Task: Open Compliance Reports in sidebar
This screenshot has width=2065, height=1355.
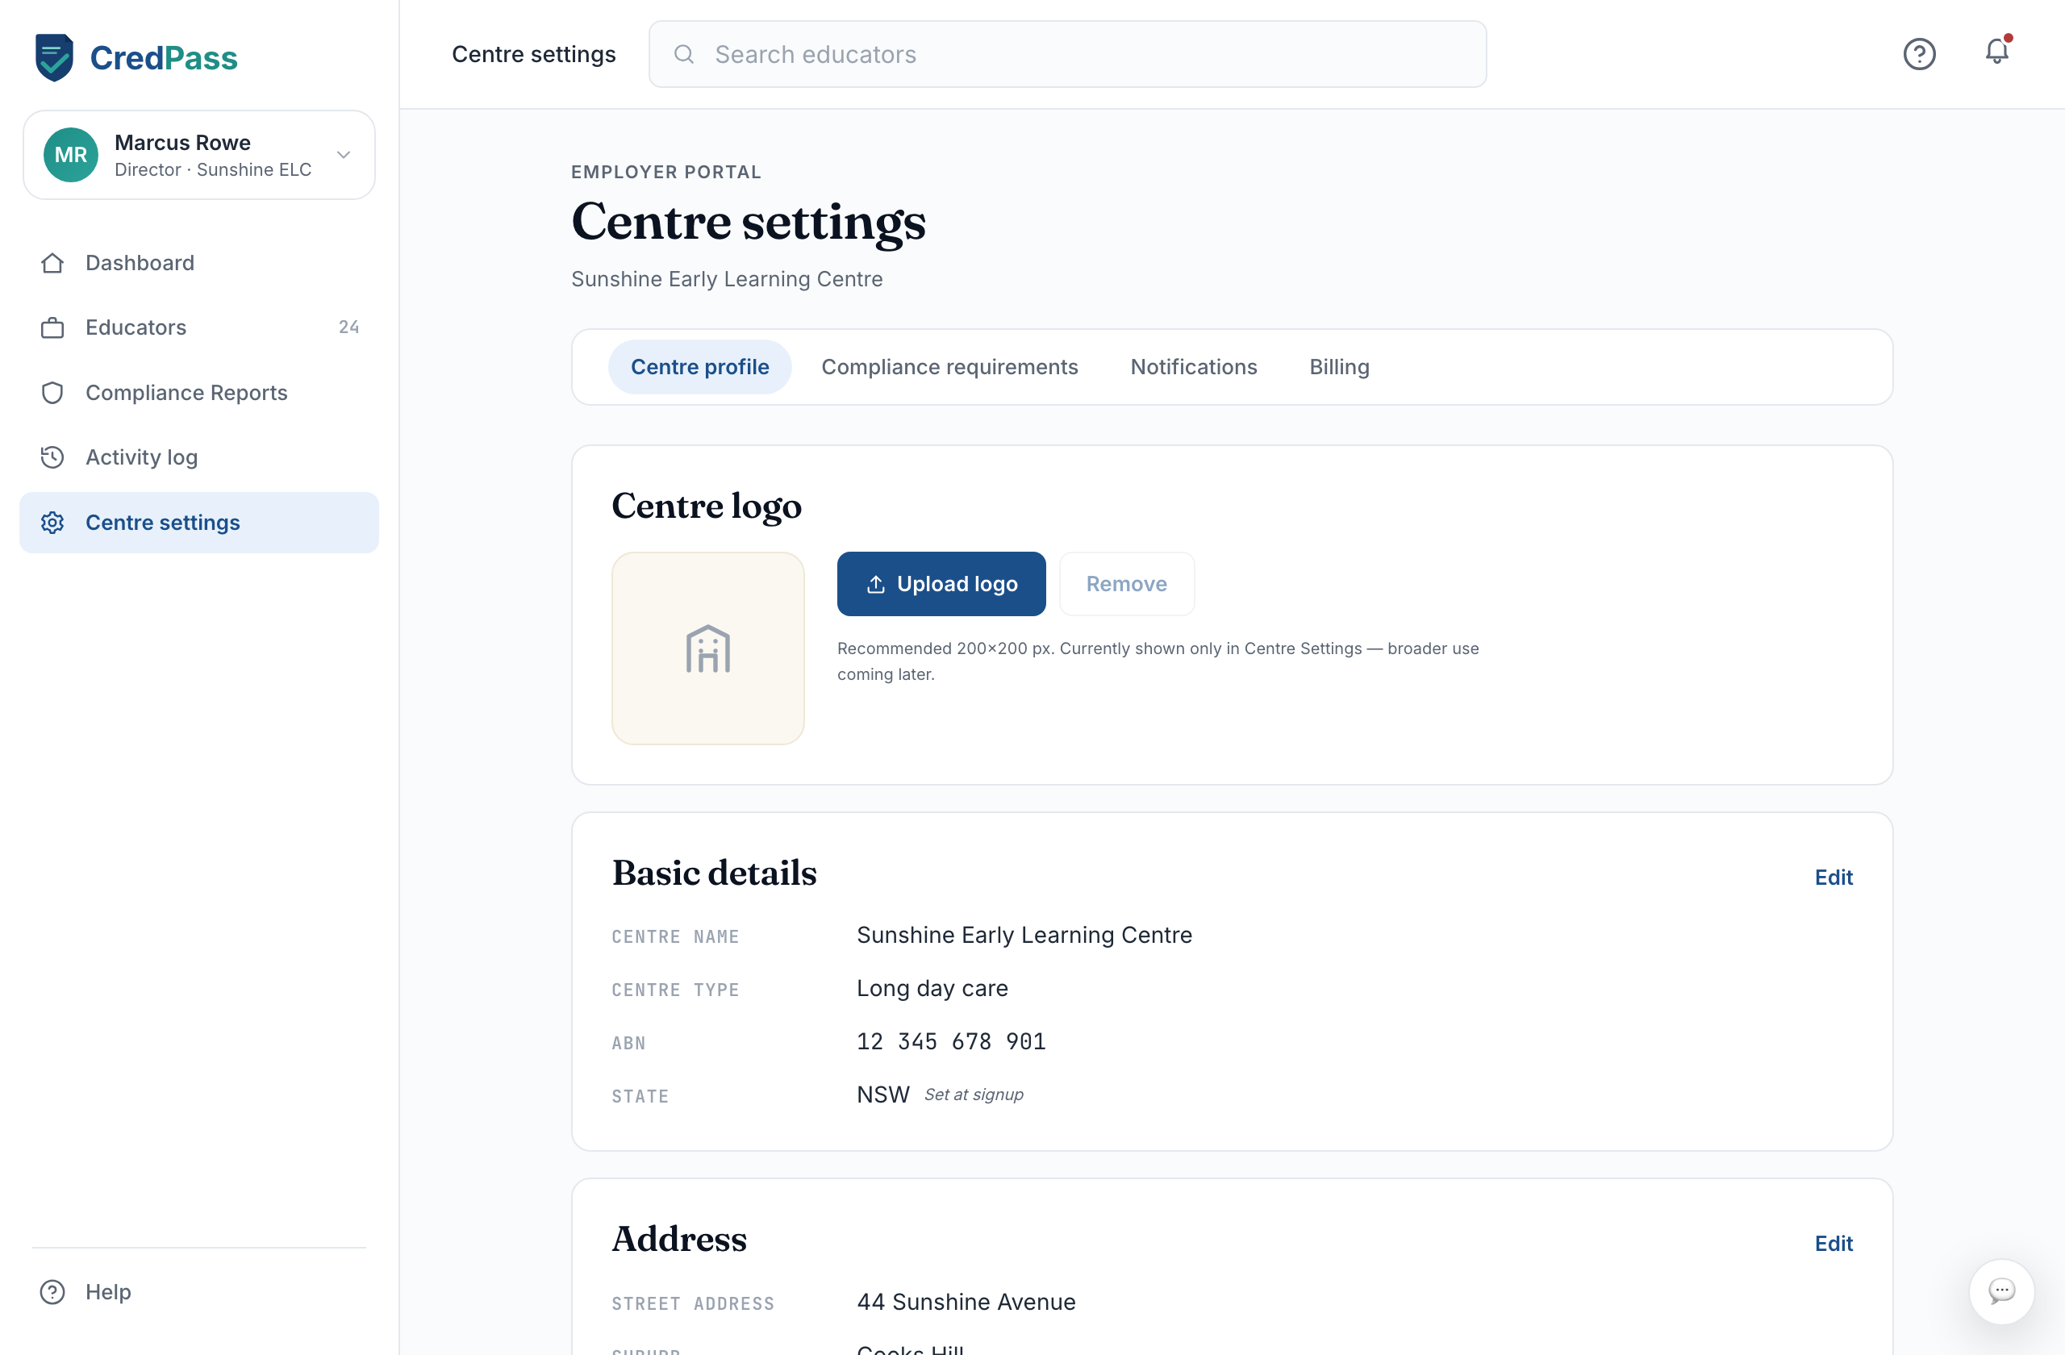Action: [x=198, y=393]
